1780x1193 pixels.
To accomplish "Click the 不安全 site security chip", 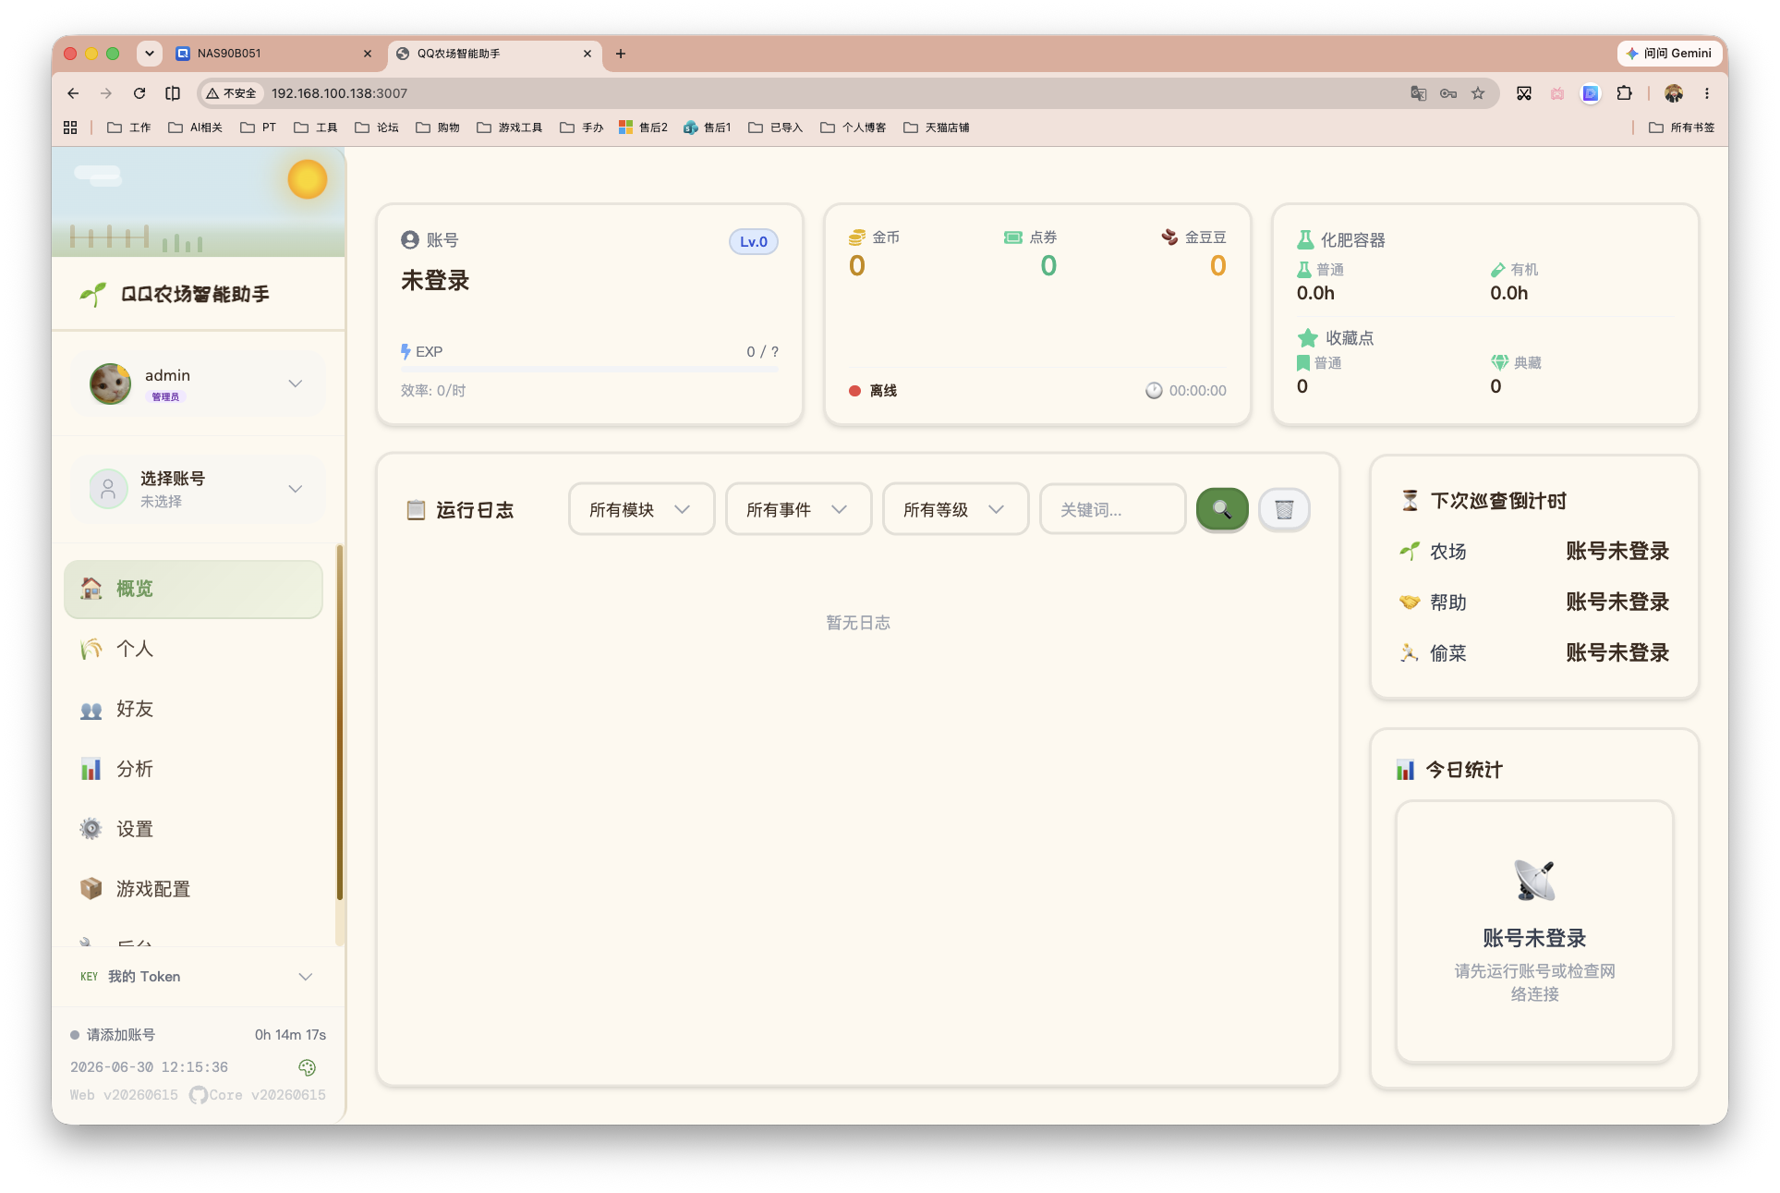I will (232, 93).
